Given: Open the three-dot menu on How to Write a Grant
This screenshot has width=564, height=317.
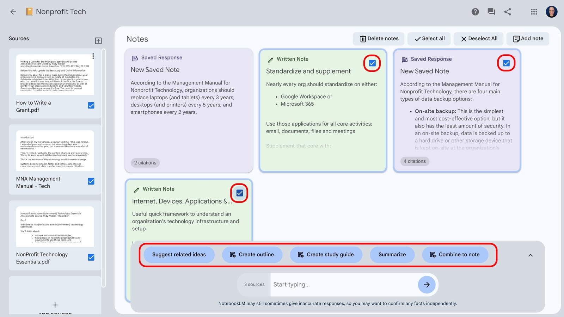Looking at the screenshot, I should [x=93, y=56].
